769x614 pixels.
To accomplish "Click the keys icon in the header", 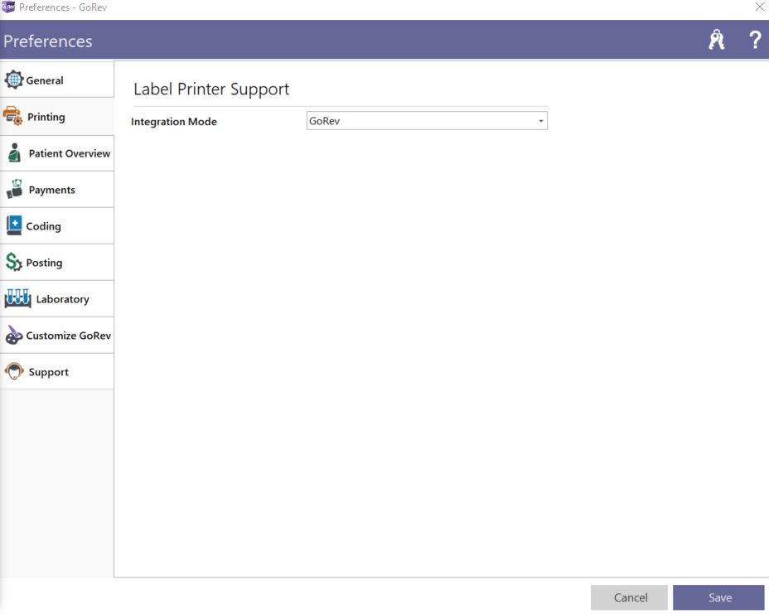I will point(717,41).
